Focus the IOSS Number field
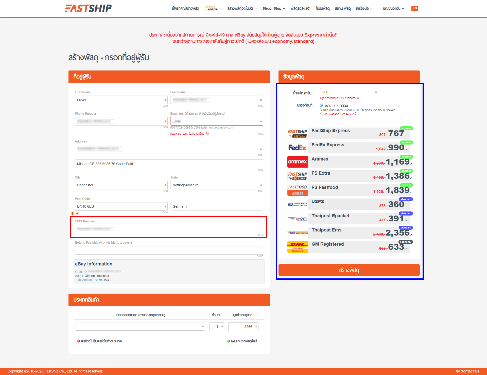Viewport: 487px width, 375px height. 169,229
